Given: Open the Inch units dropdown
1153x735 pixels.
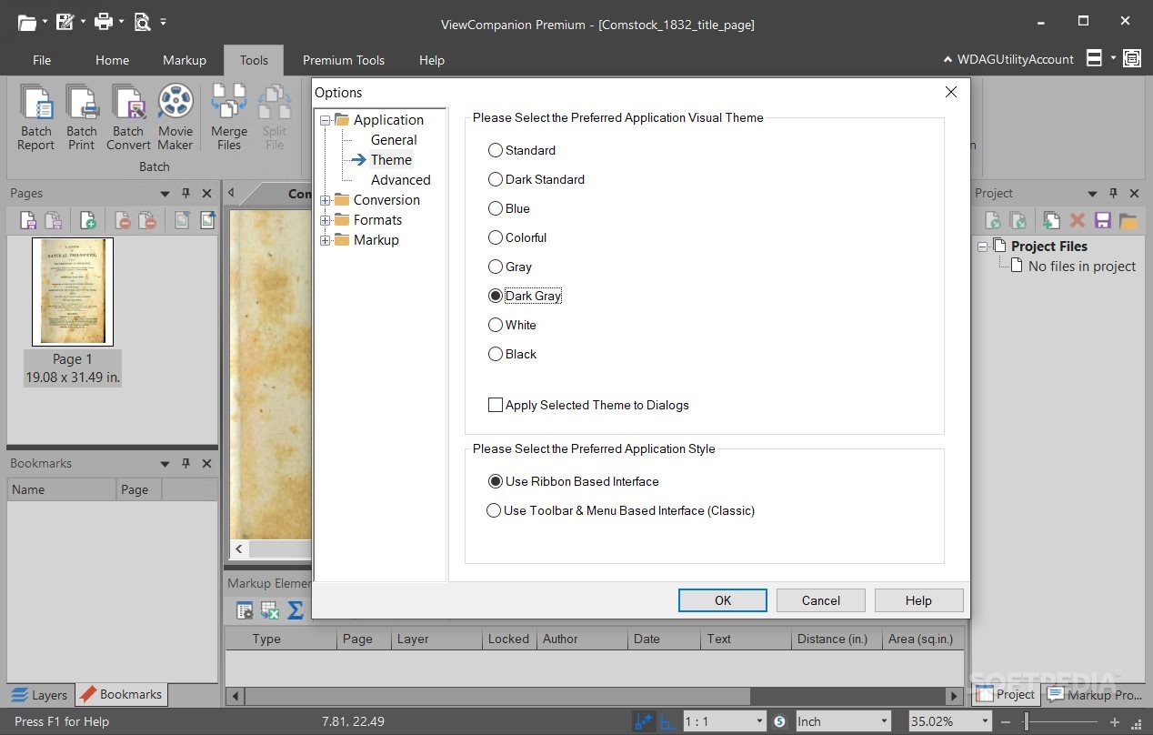Looking at the screenshot, I should (883, 721).
